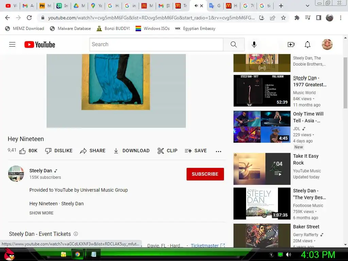Open the Ticketmaster link

208,245
